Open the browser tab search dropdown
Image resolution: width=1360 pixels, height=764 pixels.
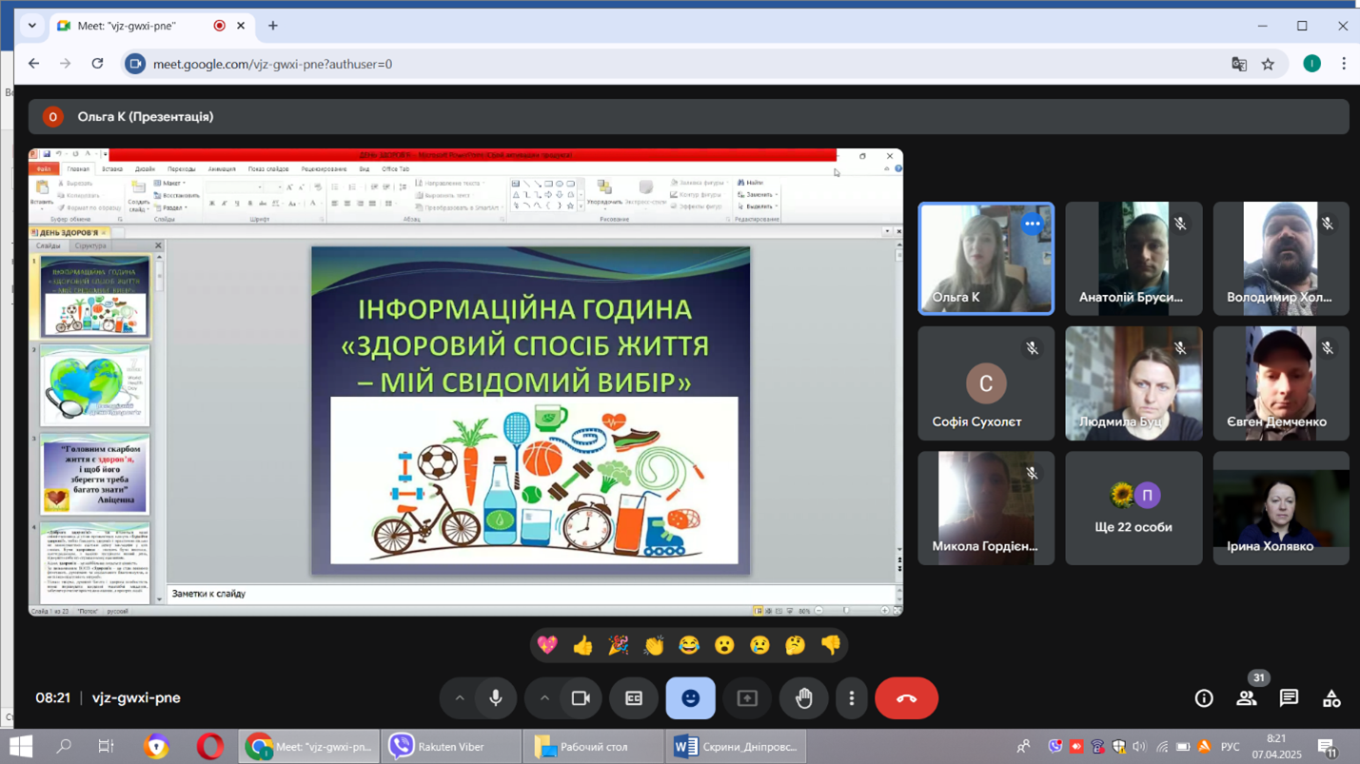point(32,26)
